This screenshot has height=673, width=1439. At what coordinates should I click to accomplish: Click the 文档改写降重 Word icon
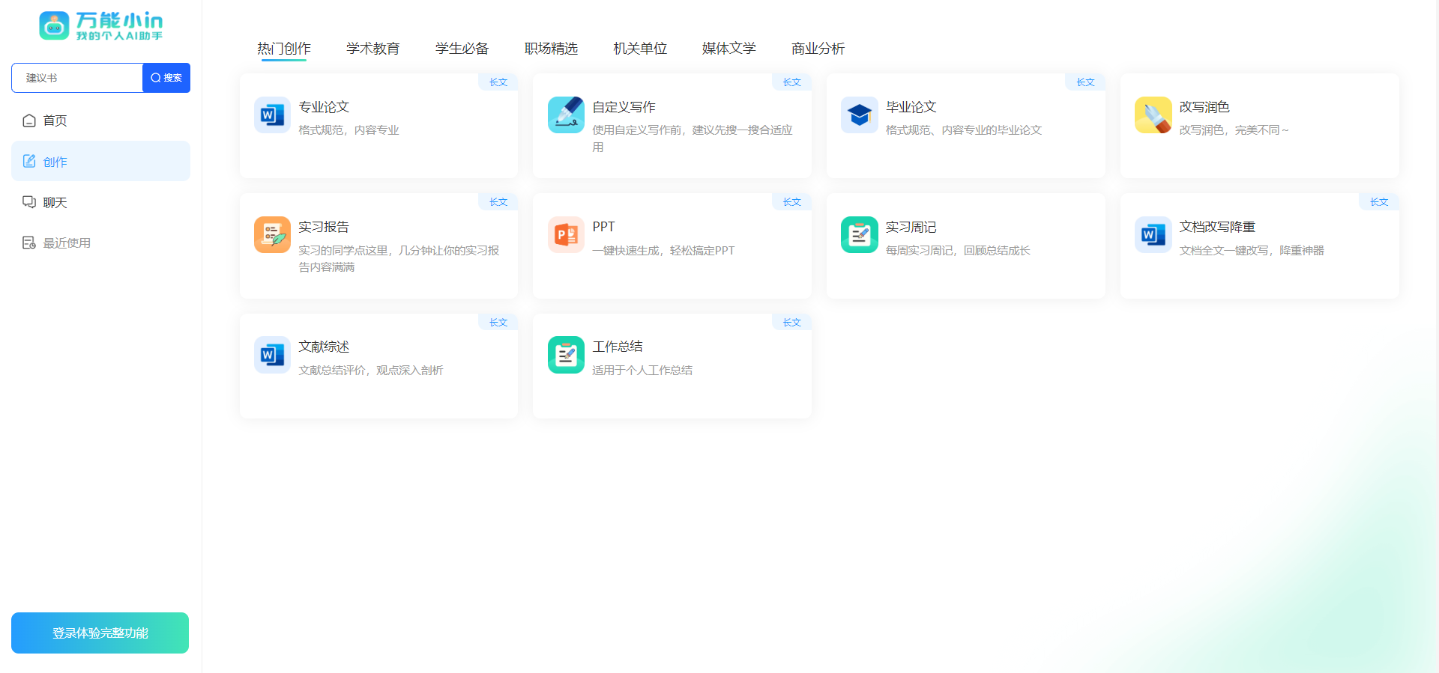coord(1153,235)
